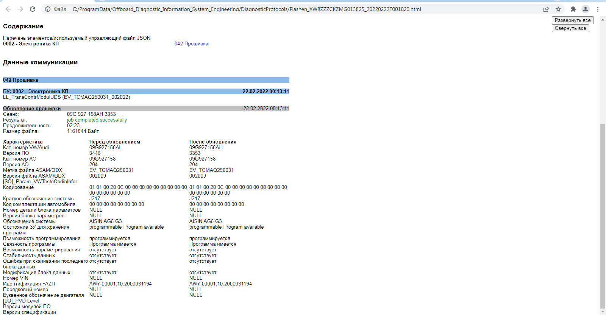Click software version 3446 before update
606x315 pixels.
click(x=95, y=153)
